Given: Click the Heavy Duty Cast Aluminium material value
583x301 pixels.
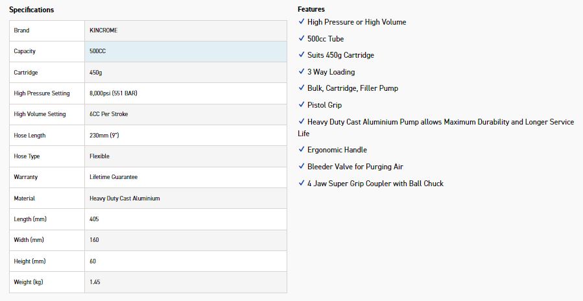Looking at the screenshot, I should click(125, 199).
